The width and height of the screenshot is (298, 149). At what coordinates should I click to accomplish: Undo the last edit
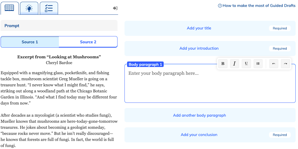[x=274, y=64]
